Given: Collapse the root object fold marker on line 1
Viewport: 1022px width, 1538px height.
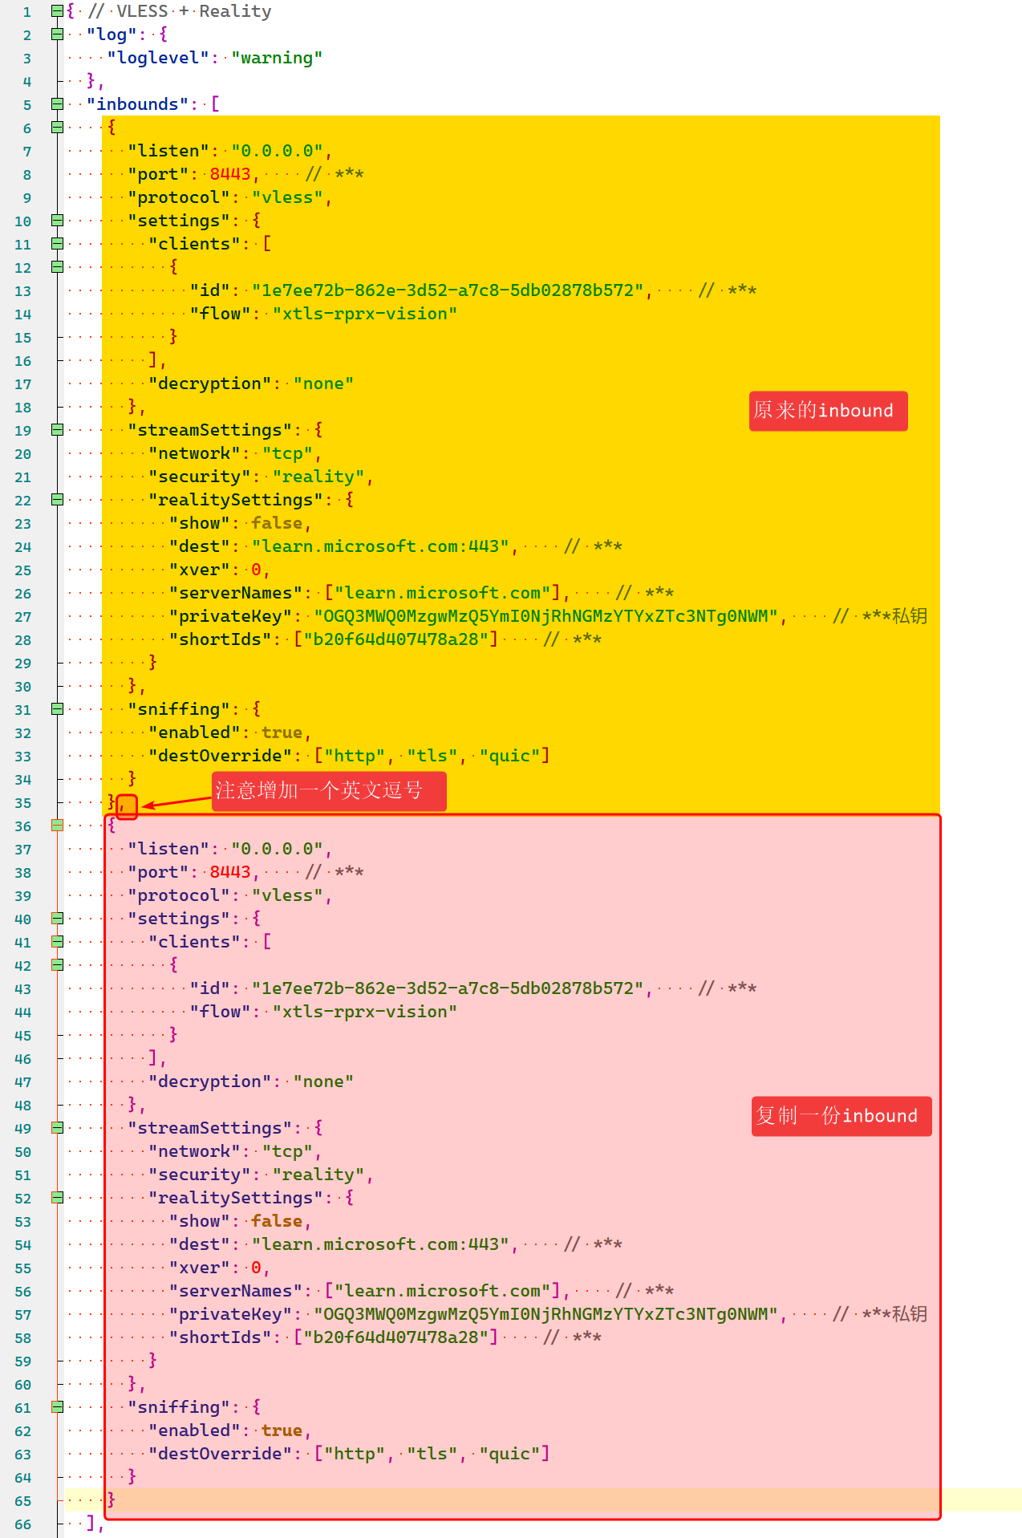Looking at the screenshot, I should pos(57,11).
